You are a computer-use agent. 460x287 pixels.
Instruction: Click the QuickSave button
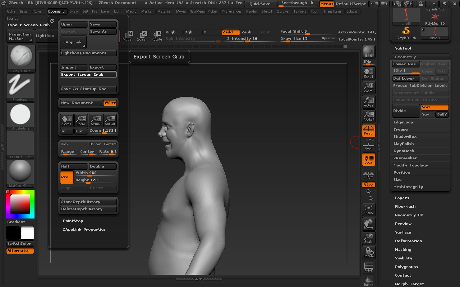[x=260, y=4]
